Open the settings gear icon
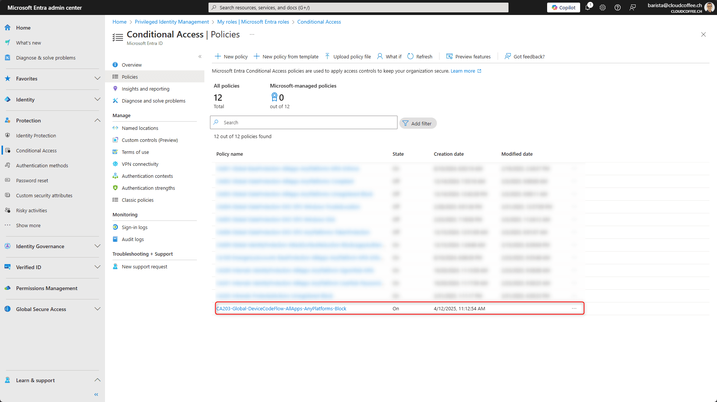 coord(603,7)
